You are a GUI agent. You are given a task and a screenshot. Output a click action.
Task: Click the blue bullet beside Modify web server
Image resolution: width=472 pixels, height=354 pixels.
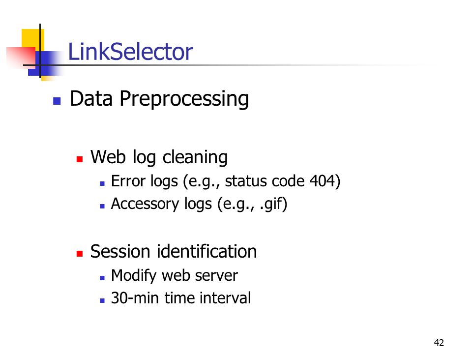pos(102,278)
